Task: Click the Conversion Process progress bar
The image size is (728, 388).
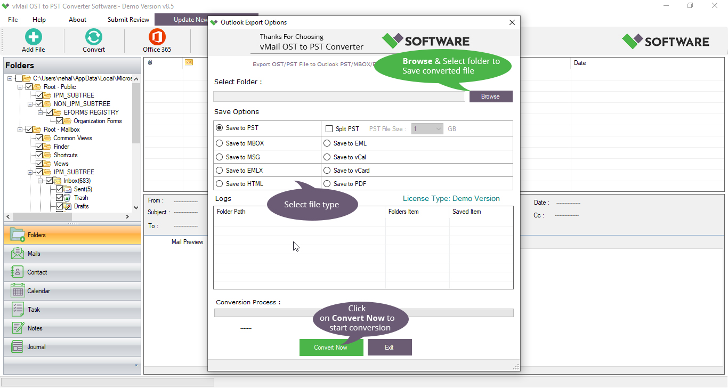Action: tap(364, 313)
